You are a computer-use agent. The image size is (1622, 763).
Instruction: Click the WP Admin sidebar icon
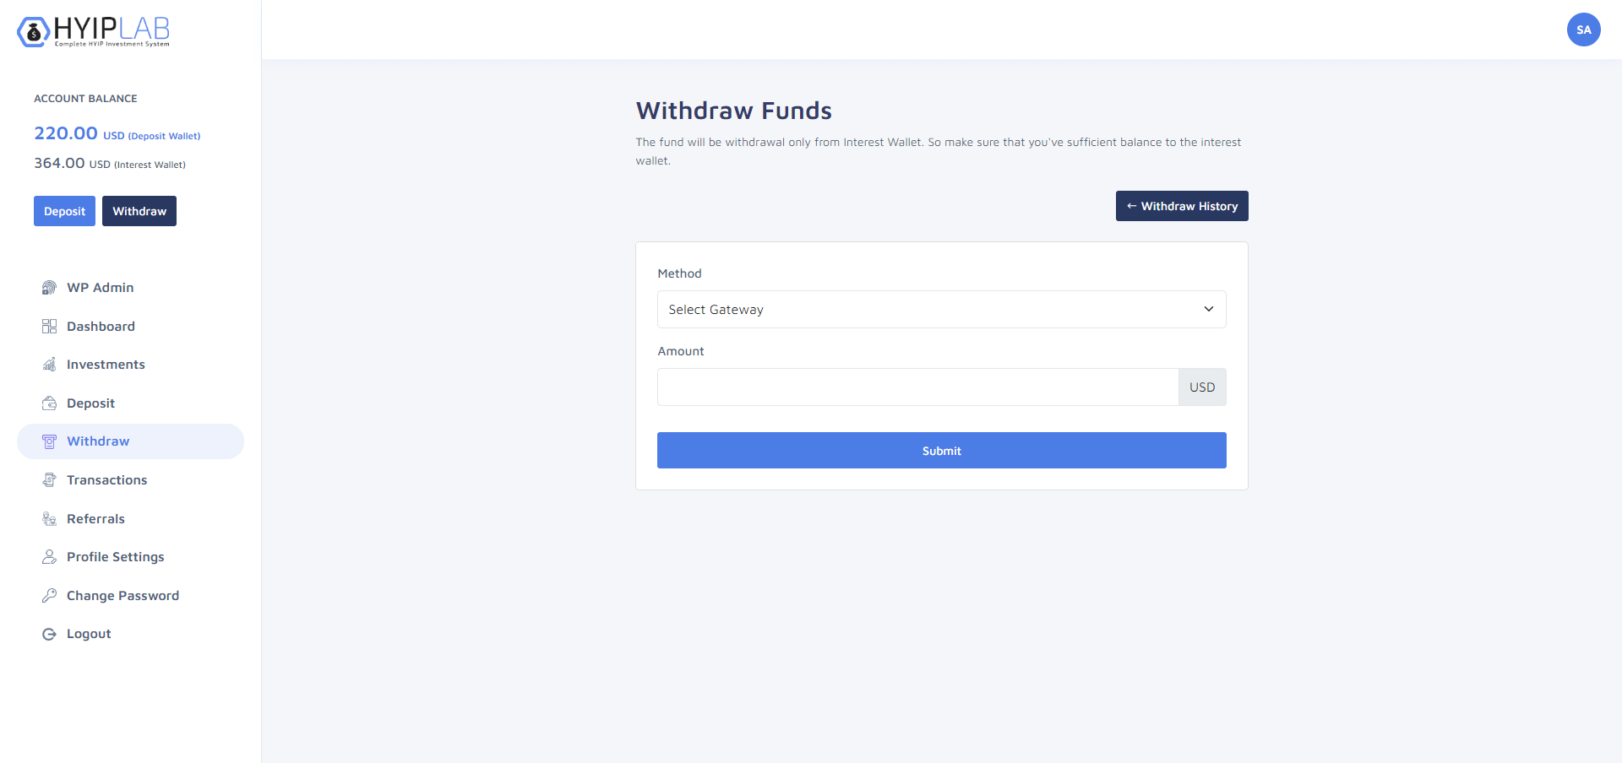coord(49,288)
